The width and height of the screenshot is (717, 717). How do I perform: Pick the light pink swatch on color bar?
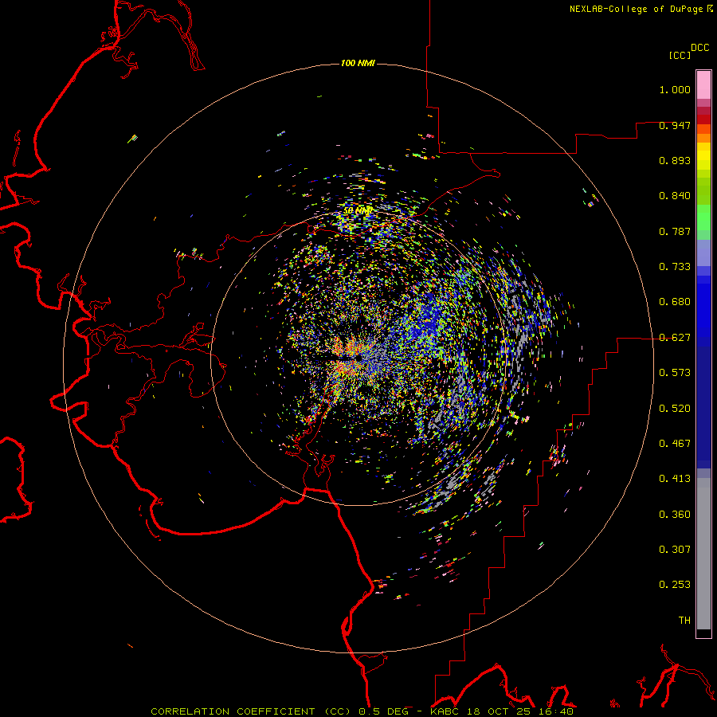coord(703,85)
